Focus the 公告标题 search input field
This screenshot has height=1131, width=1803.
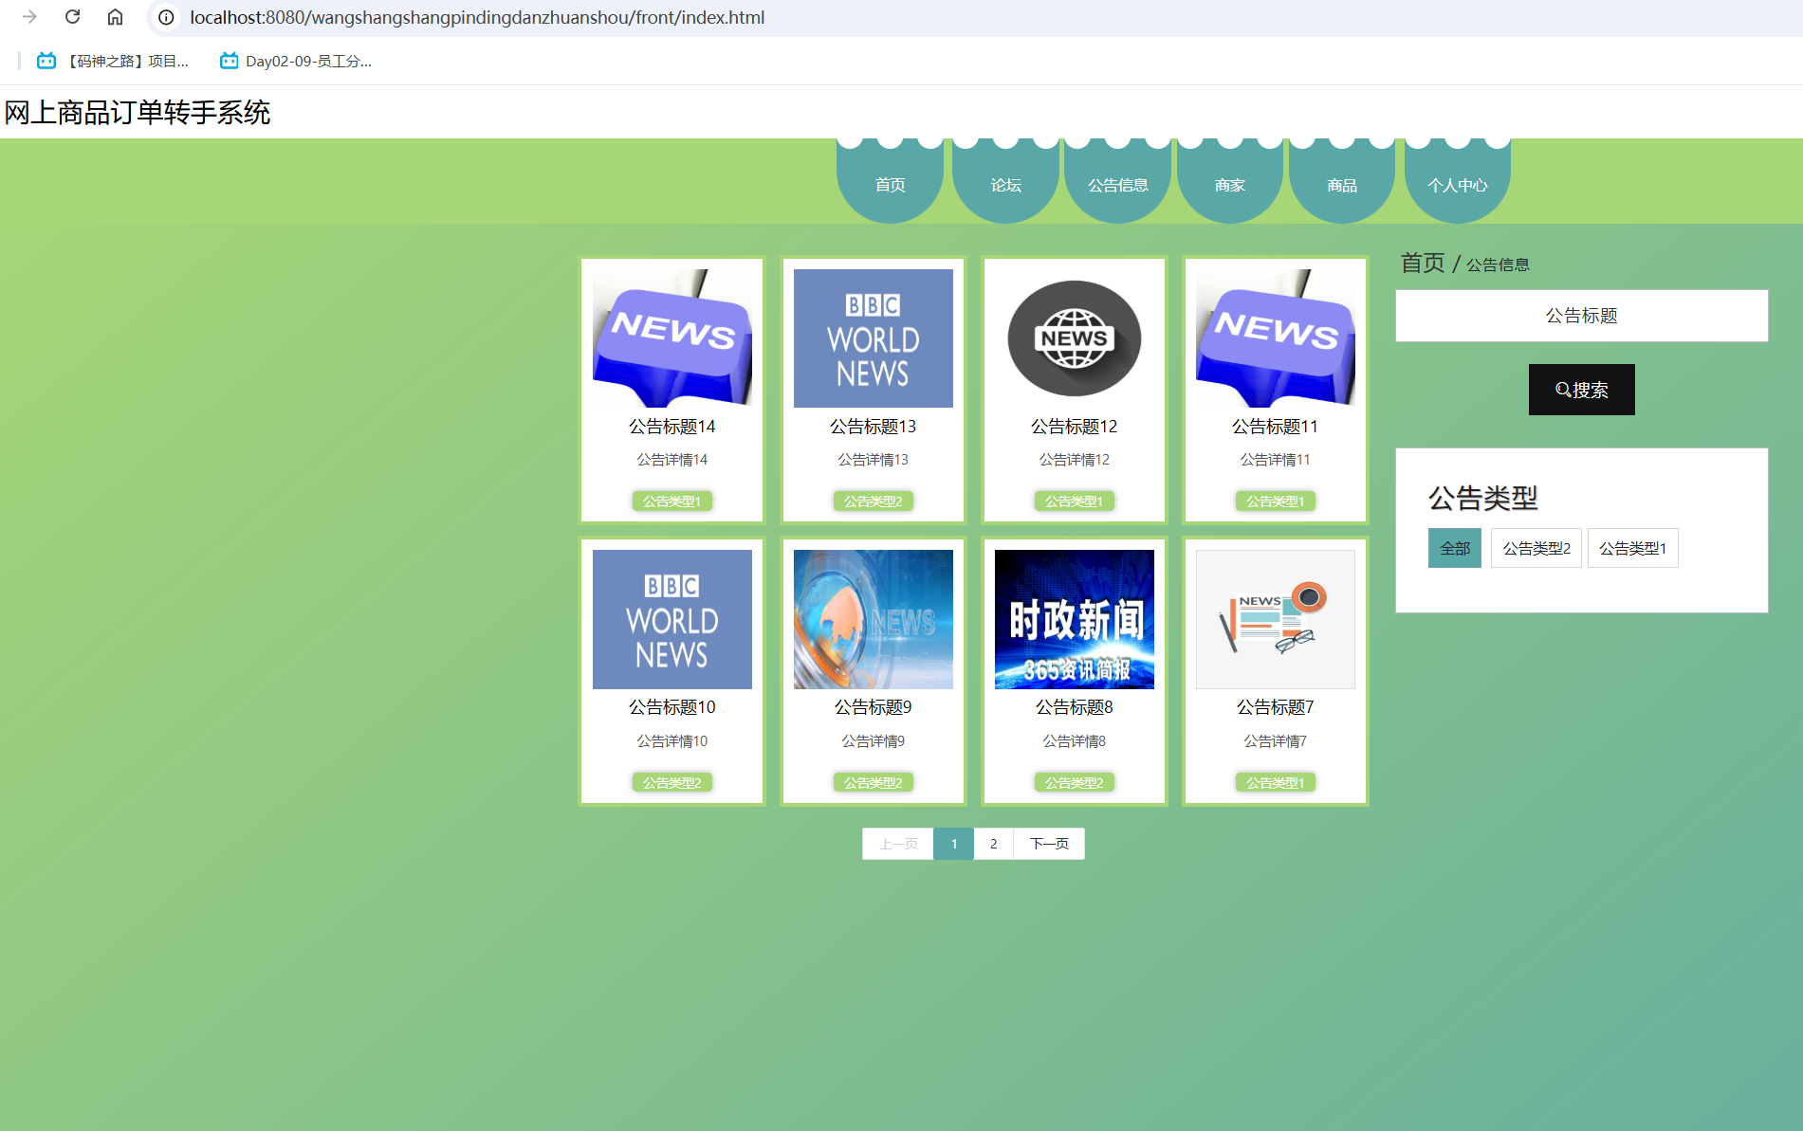point(1582,316)
